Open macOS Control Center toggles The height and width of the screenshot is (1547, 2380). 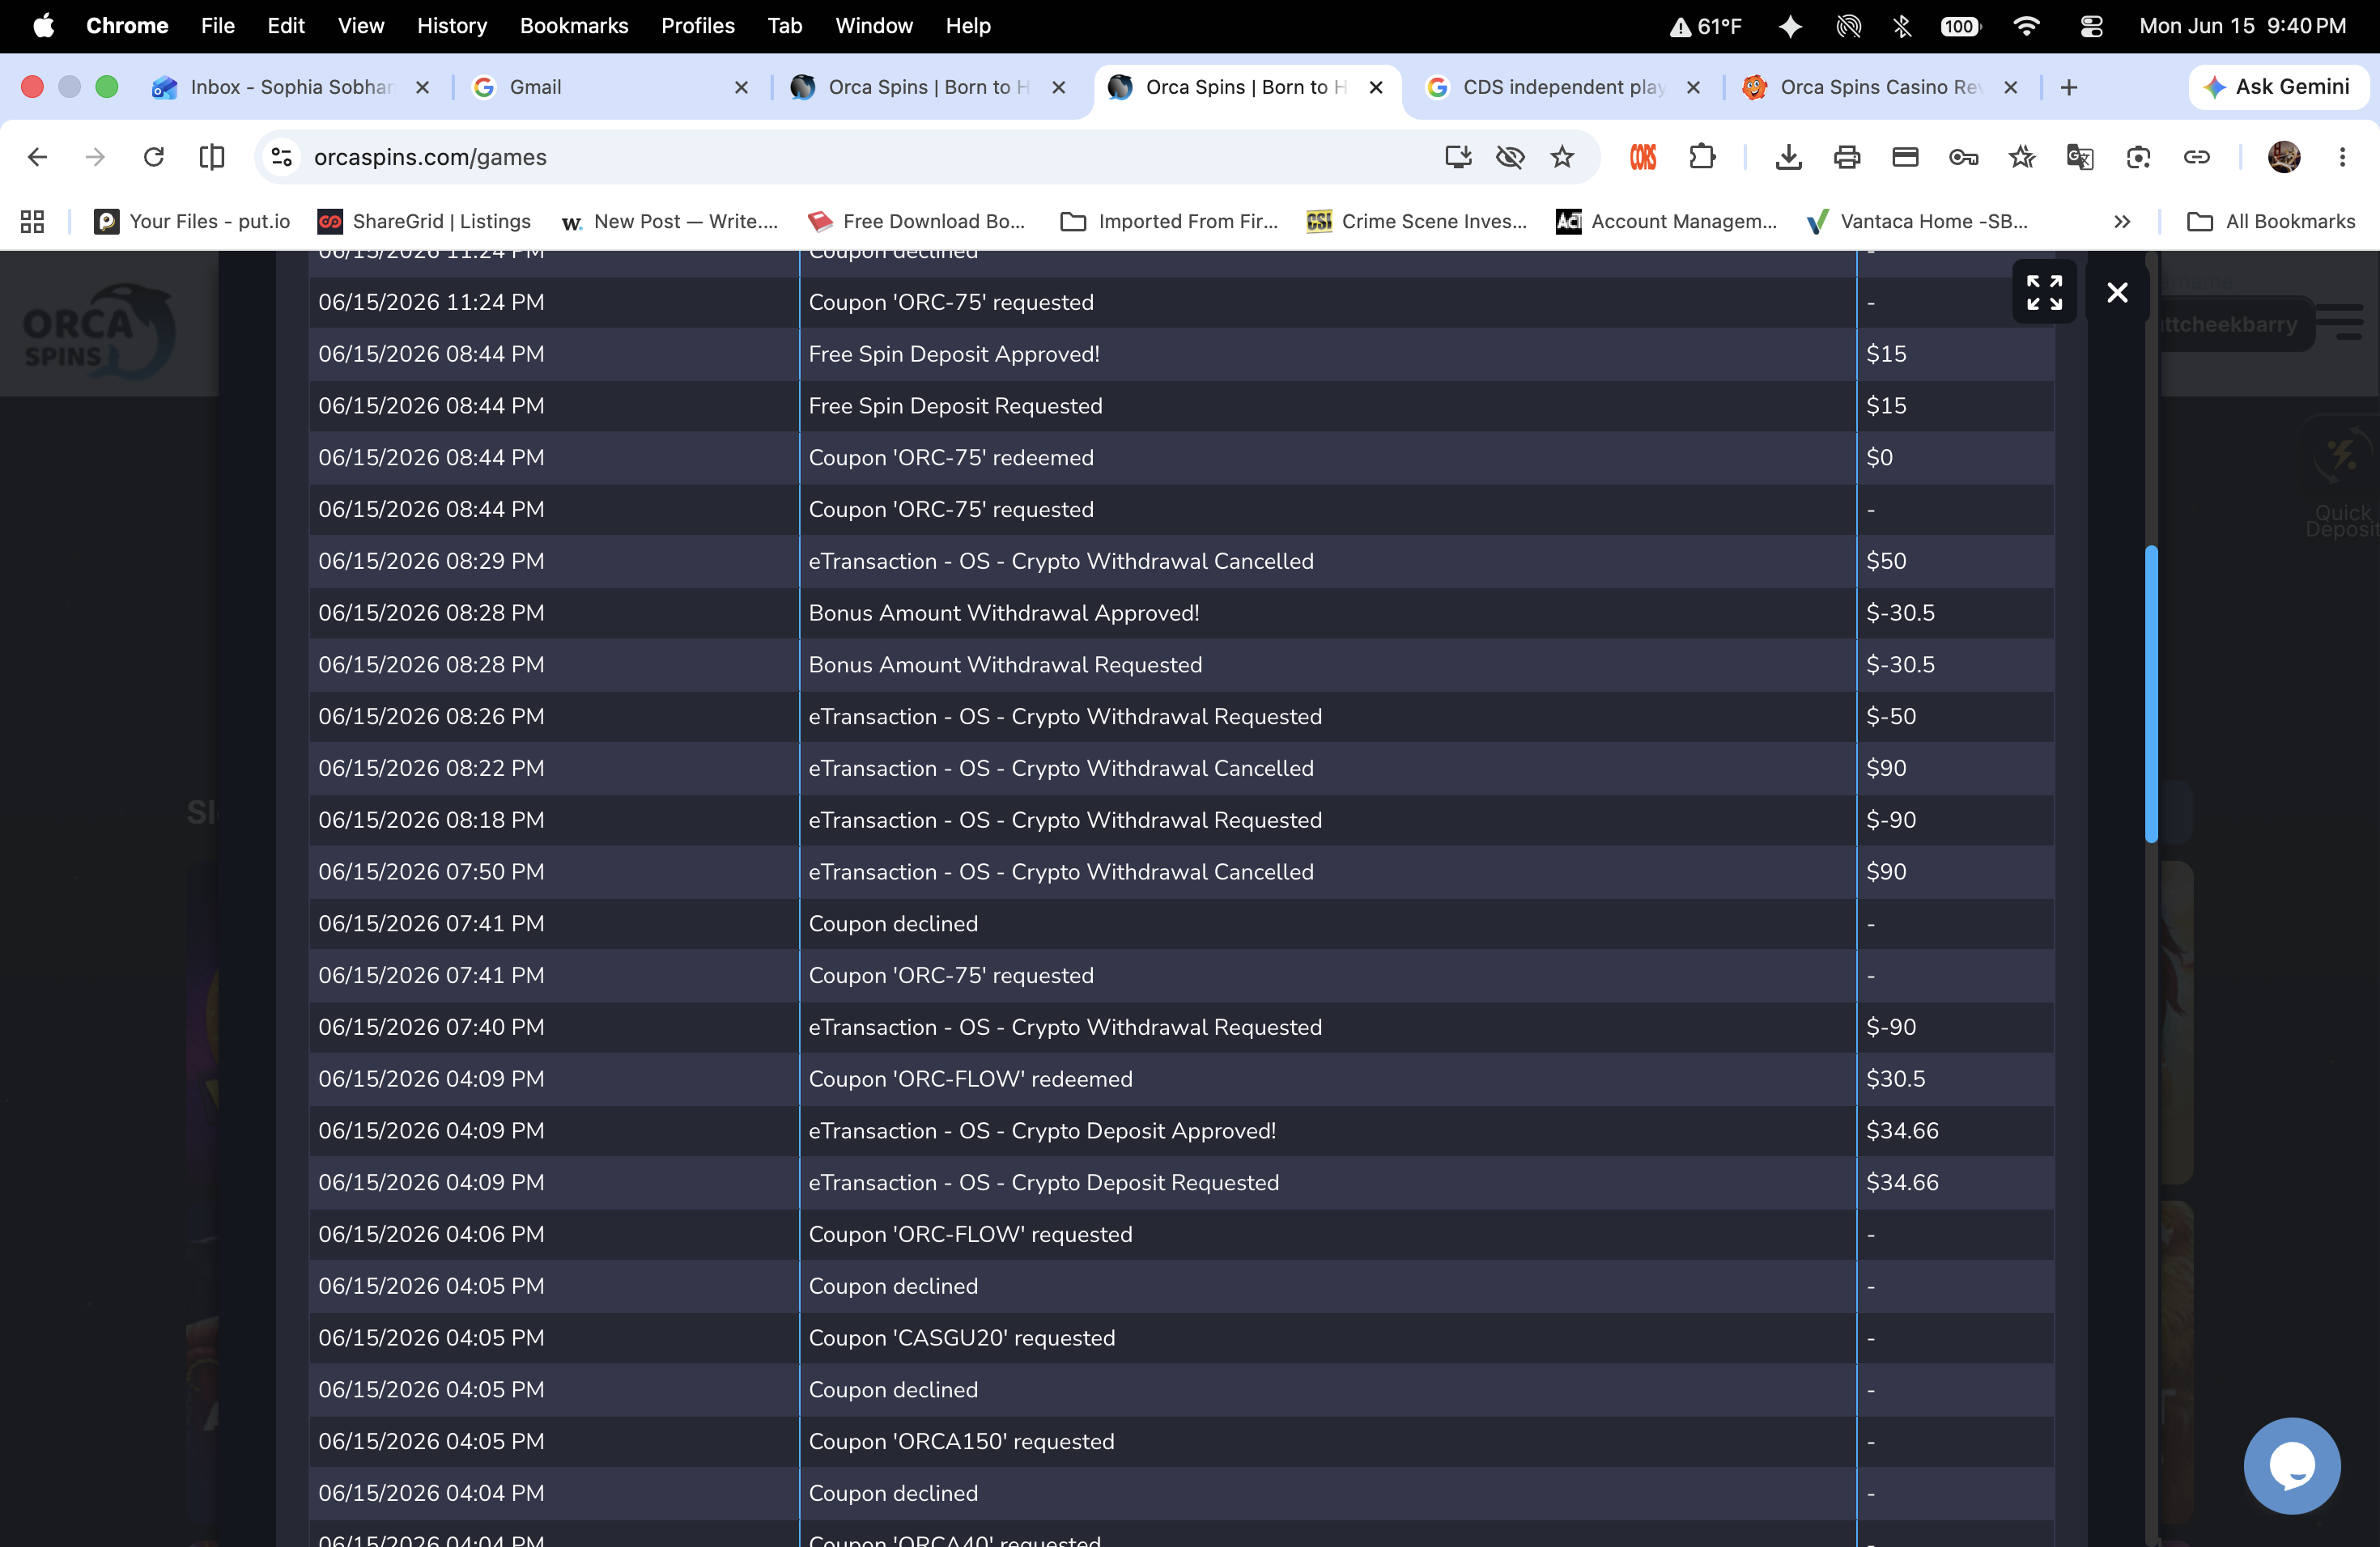click(x=2091, y=26)
